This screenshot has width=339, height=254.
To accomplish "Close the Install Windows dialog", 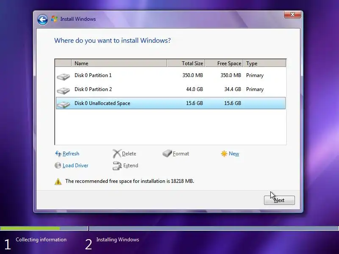I will (x=292, y=14).
